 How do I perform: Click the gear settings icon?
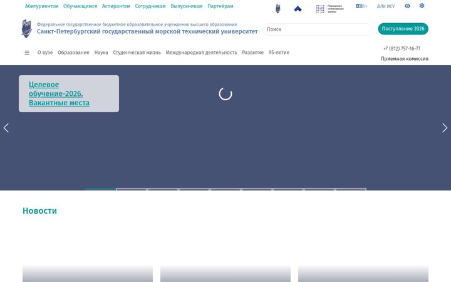(x=422, y=6)
